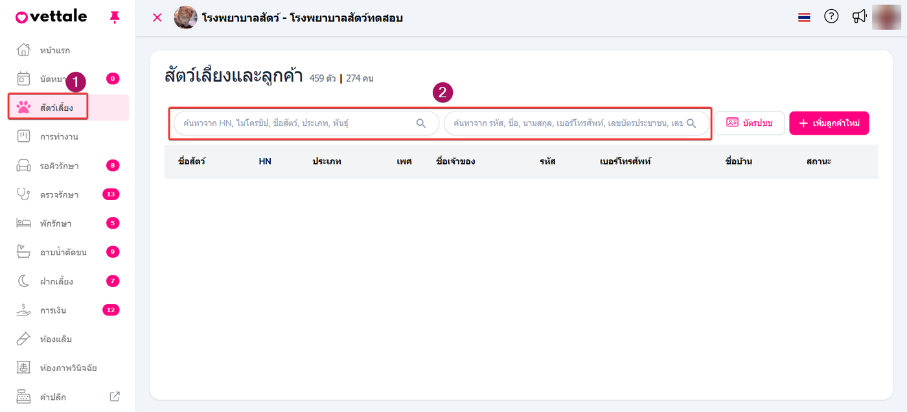Click เพิ่มลูกค้าใหม่ button label
The height and width of the screenshot is (412, 907).
836,123
